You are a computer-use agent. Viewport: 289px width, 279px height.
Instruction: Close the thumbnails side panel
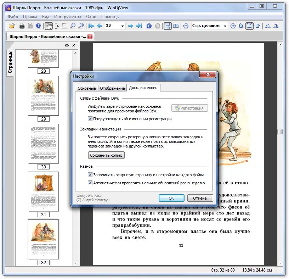tap(74, 45)
